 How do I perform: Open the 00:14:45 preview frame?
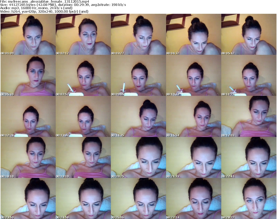click(x=138, y=117)
